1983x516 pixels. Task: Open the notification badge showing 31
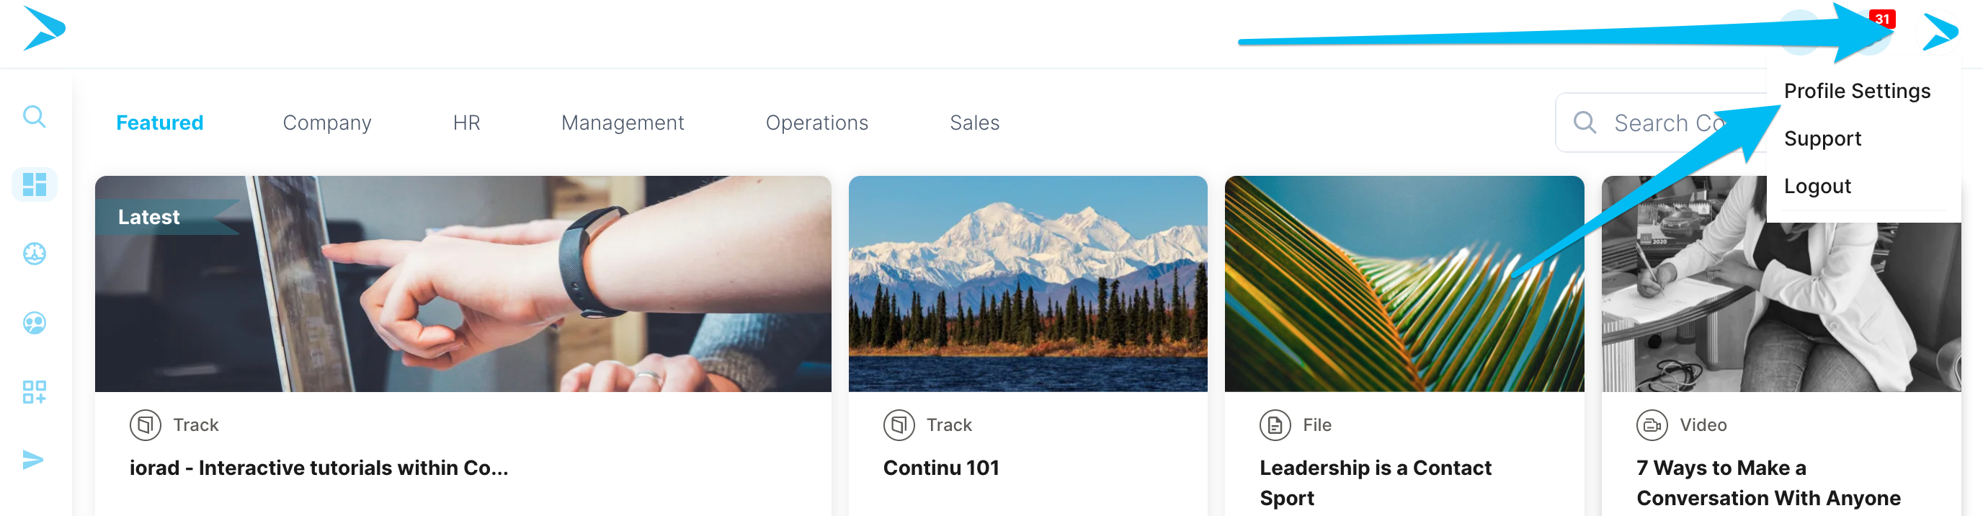click(x=1884, y=19)
